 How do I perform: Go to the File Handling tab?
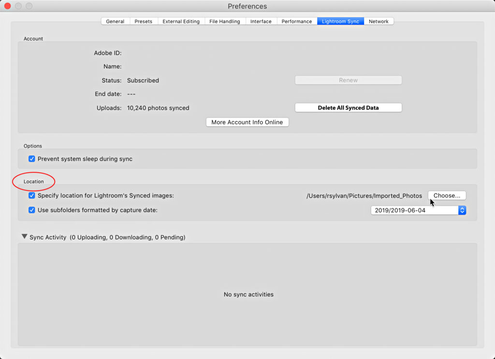pos(224,21)
